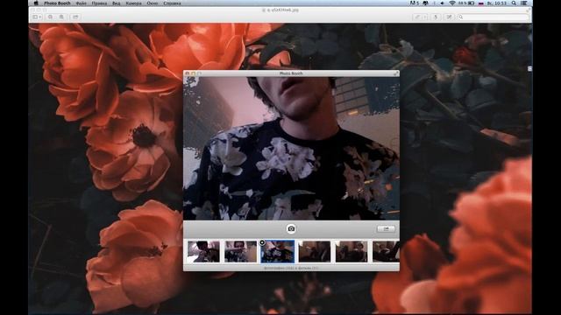This screenshot has height=315, width=561.
Task: Click the zoom out icon in Preview toolbar
Action: 51,17
